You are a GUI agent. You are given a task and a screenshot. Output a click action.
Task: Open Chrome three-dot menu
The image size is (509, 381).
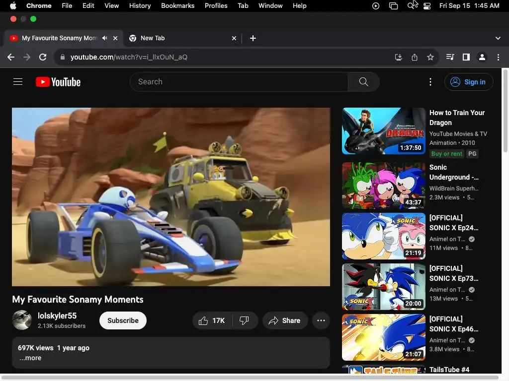[498, 57]
